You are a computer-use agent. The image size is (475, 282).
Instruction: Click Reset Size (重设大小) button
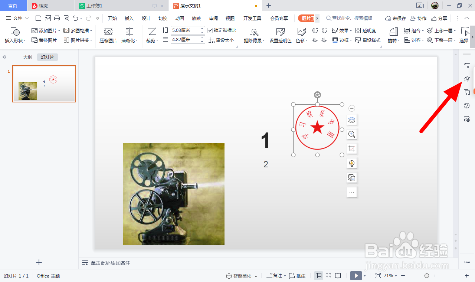point(222,40)
